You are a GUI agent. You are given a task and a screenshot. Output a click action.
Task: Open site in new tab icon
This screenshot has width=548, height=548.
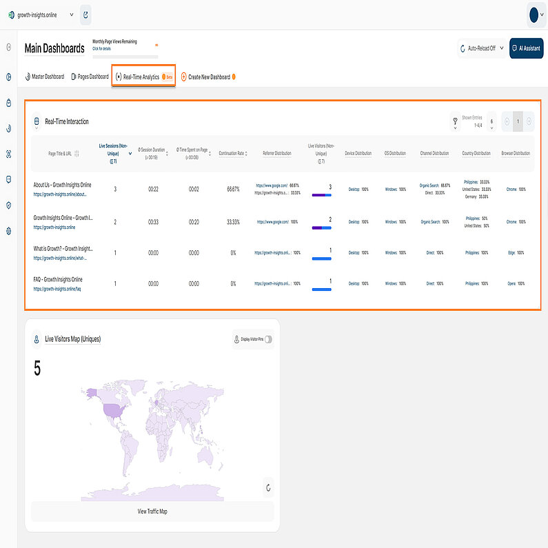coord(85,14)
